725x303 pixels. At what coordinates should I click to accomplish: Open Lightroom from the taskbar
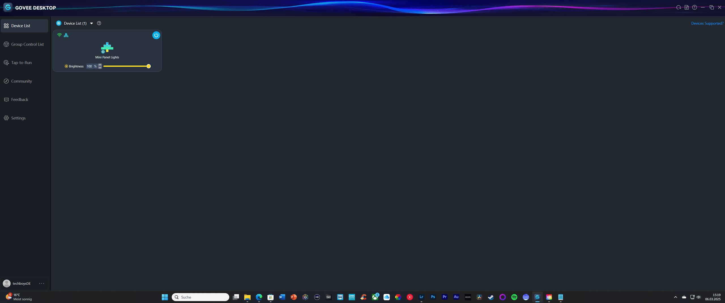click(421, 297)
